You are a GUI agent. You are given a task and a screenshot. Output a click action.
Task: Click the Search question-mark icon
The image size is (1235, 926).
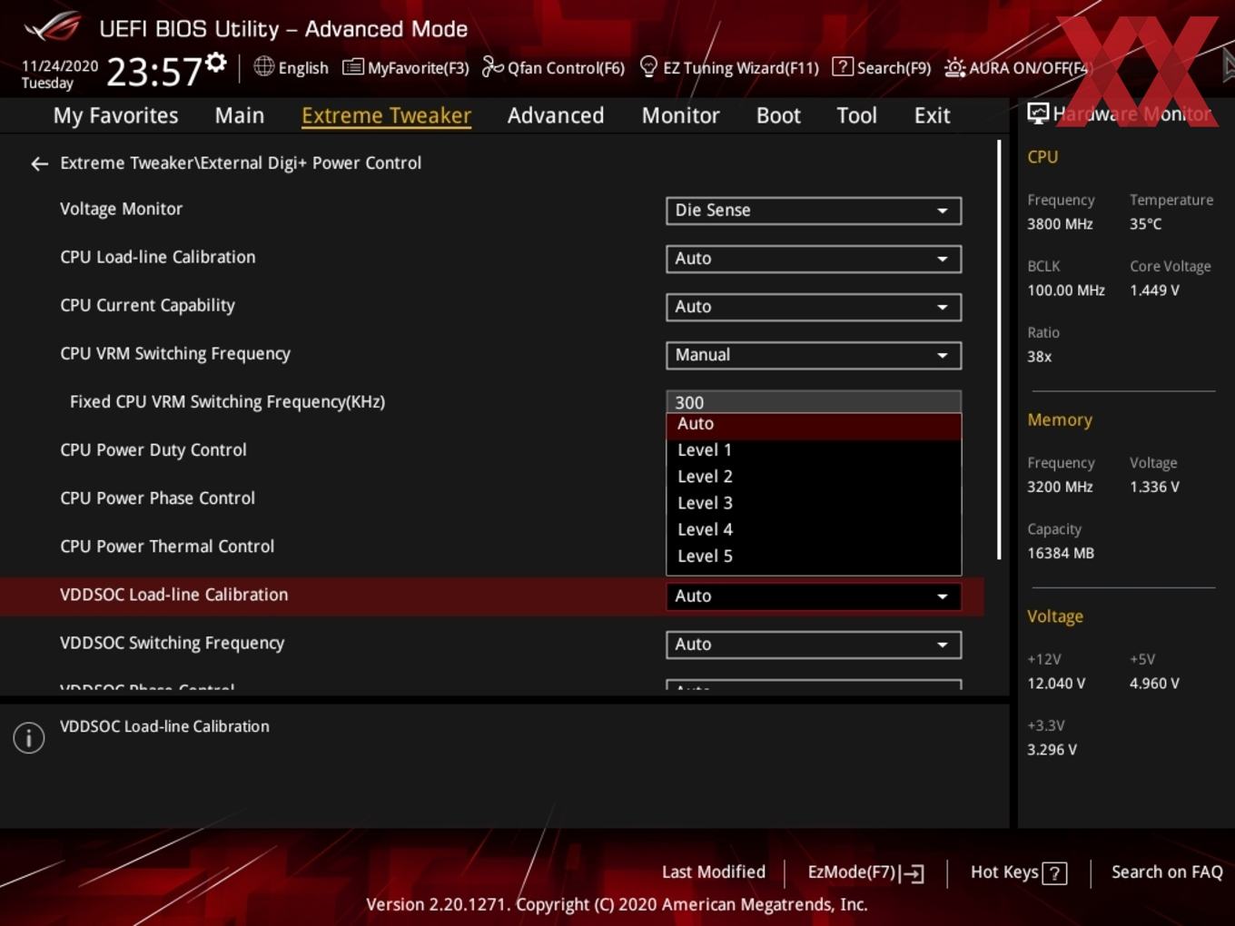pos(843,66)
